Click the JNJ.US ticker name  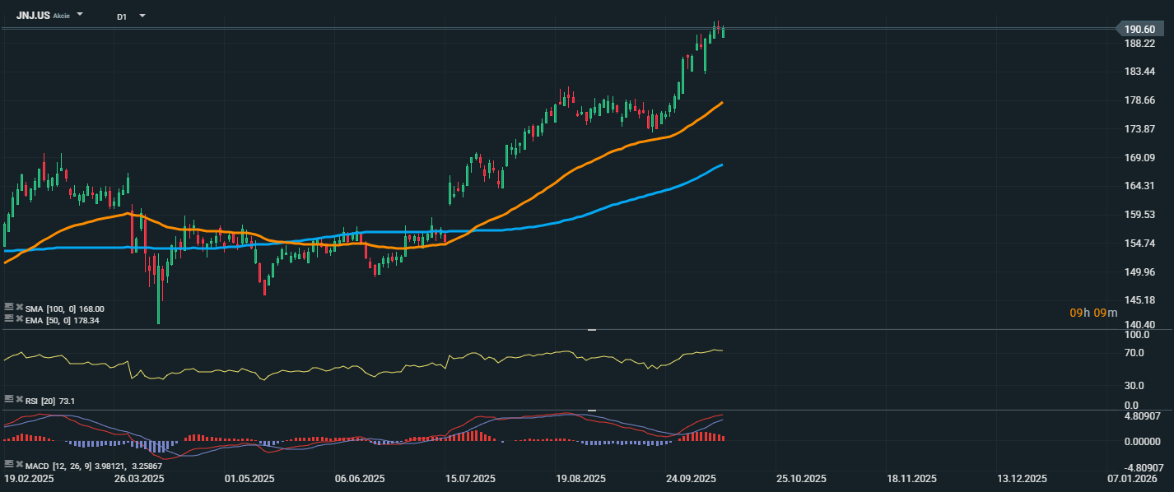[33, 16]
